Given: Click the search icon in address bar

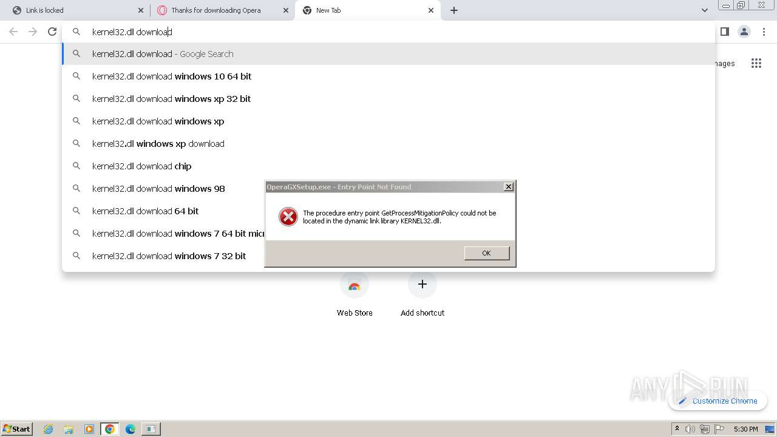Looking at the screenshot, I should coord(76,32).
